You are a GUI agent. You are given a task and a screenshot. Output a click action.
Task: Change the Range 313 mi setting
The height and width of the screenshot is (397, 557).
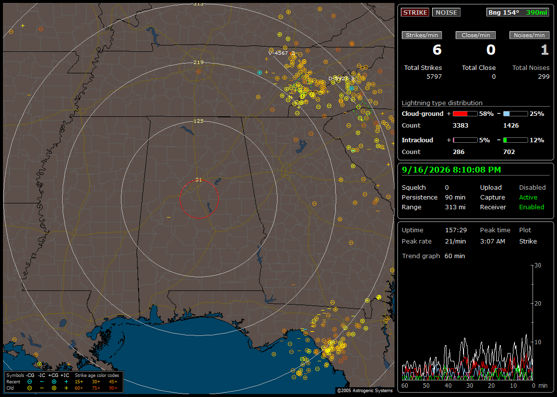[455, 207]
